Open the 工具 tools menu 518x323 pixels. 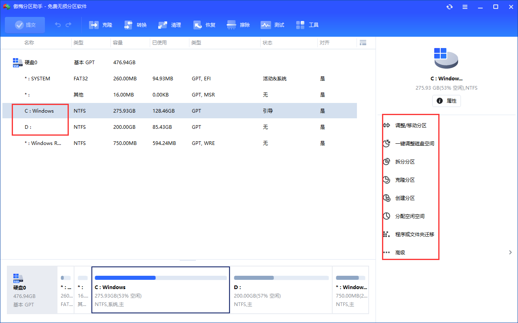point(308,25)
